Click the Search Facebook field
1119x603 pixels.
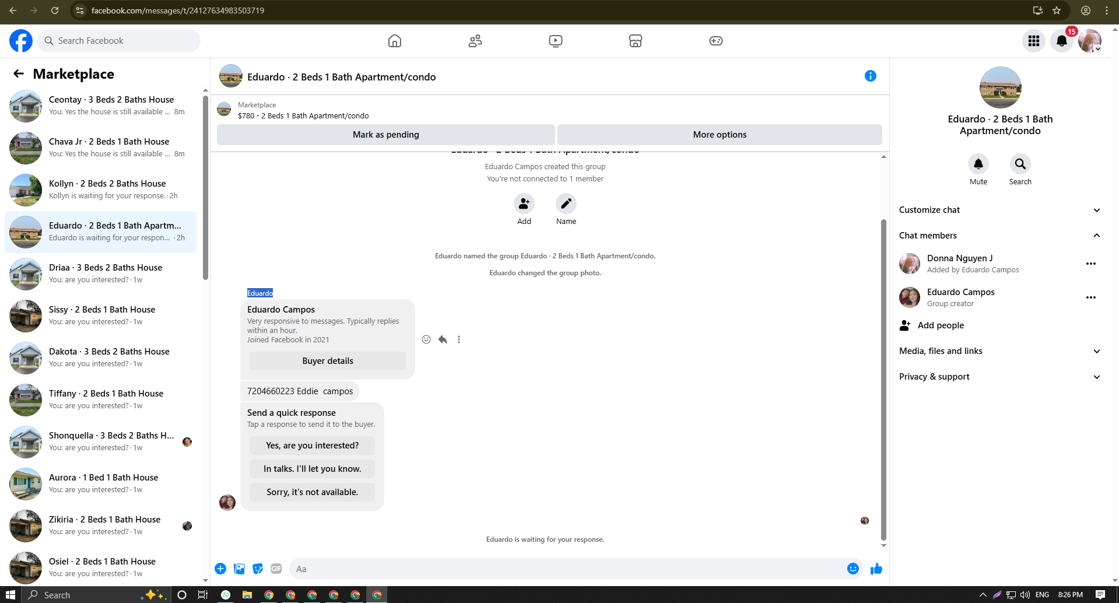(120, 41)
